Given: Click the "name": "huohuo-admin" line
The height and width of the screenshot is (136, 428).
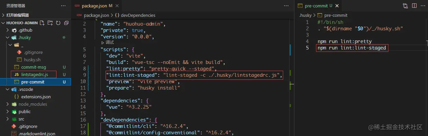Looking at the screenshot, I should coord(133,24).
